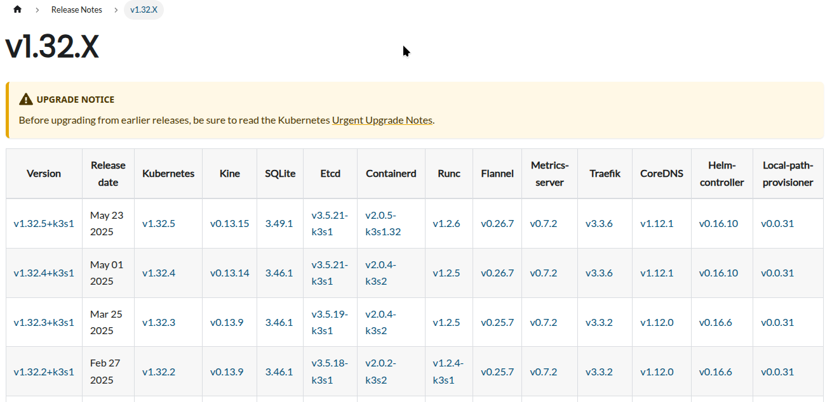Open Etcd v3.5.19-k3s1 link

(330, 322)
